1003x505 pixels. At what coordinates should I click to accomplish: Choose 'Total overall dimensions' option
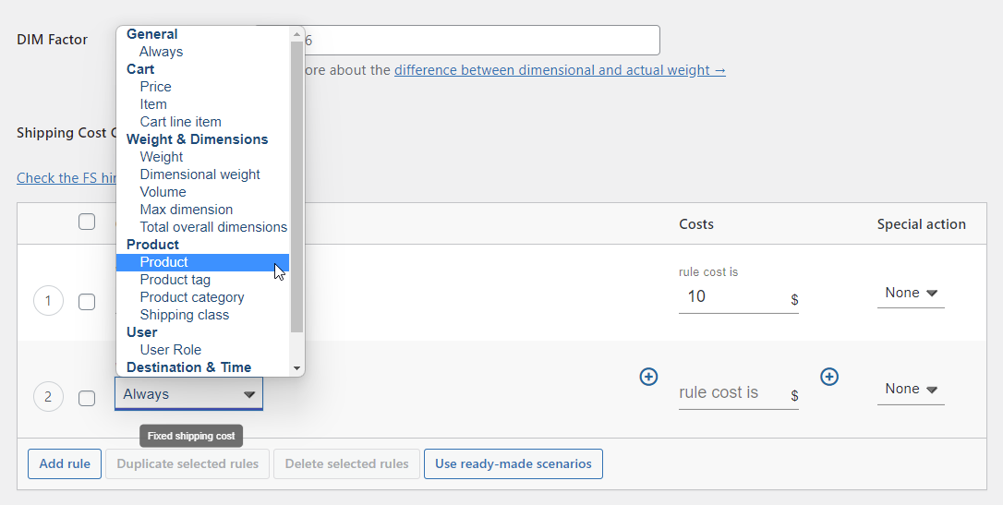coord(203,227)
